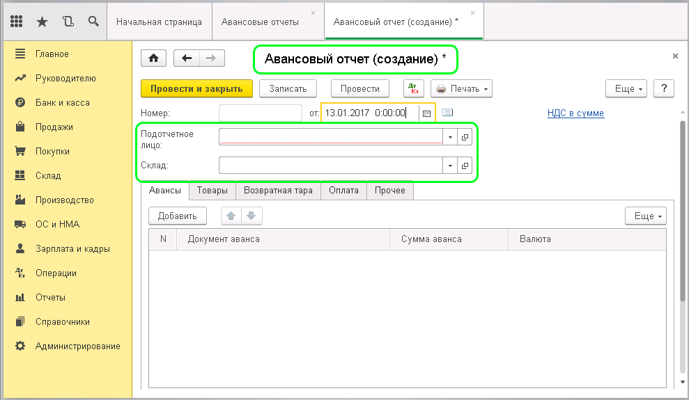The height and width of the screenshot is (400, 689).
Task: Open Favorites star icon
Action: click(x=42, y=22)
